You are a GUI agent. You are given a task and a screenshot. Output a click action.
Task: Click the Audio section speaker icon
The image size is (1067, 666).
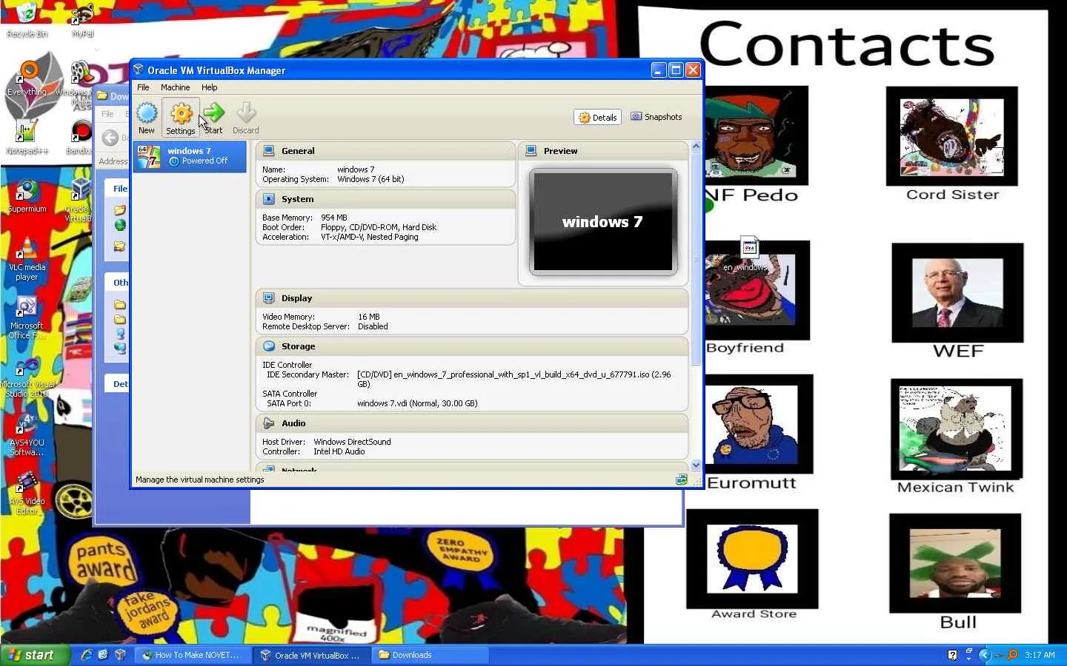pos(269,423)
